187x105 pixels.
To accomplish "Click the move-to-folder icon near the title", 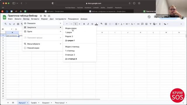I will 45,16.
